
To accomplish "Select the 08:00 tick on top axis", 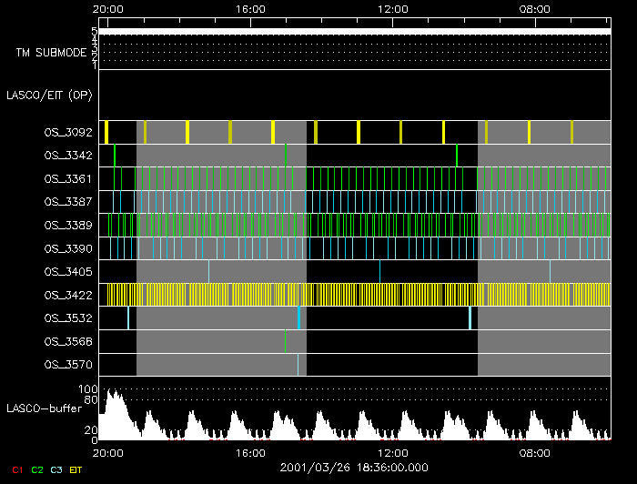I will coord(534,8).
